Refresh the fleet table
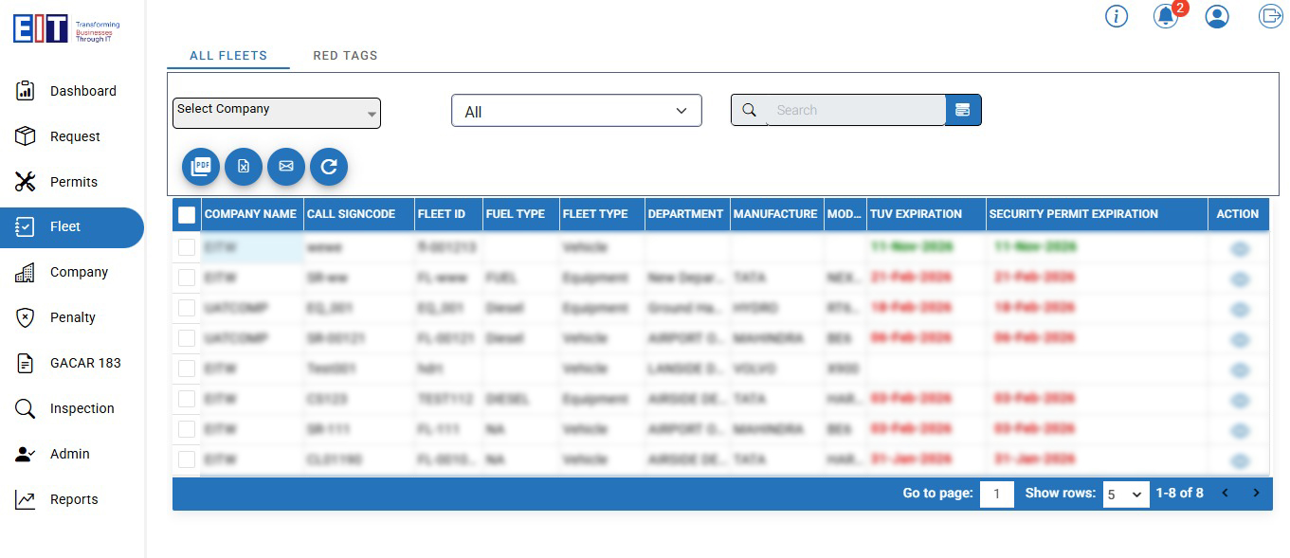This screenshot has width=1290, height=558. point(329,167)
